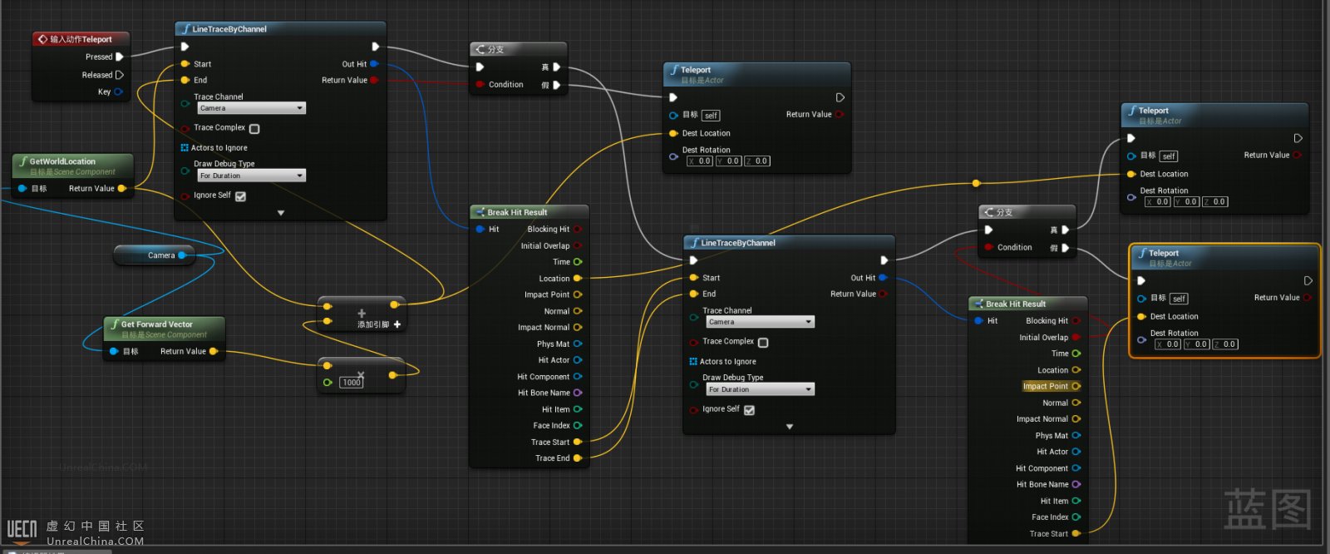
Task: Expand advanced pins arrow on right LineTraceByChannel
Action: coord(790,427)
